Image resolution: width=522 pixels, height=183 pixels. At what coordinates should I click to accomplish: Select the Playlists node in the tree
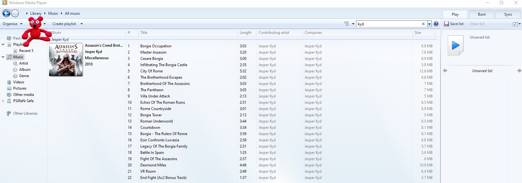pos(18,44)
